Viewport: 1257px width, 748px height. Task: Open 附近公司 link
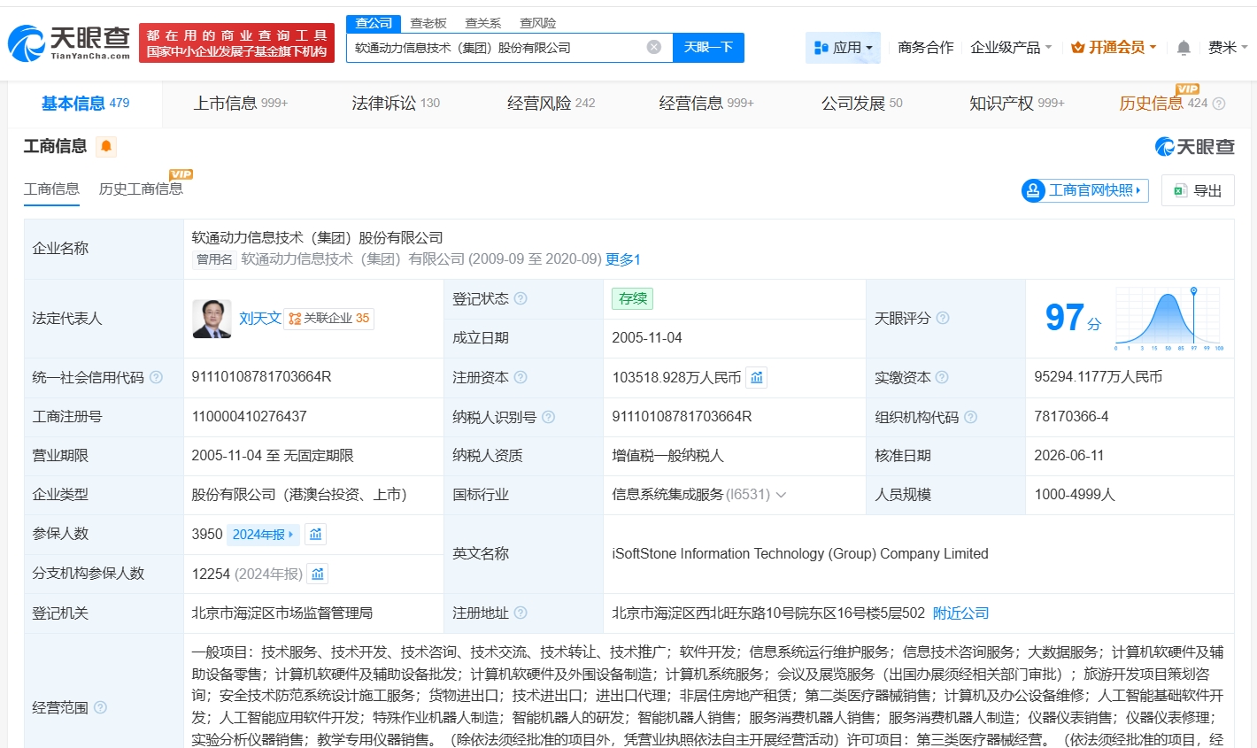click(961, 613)
